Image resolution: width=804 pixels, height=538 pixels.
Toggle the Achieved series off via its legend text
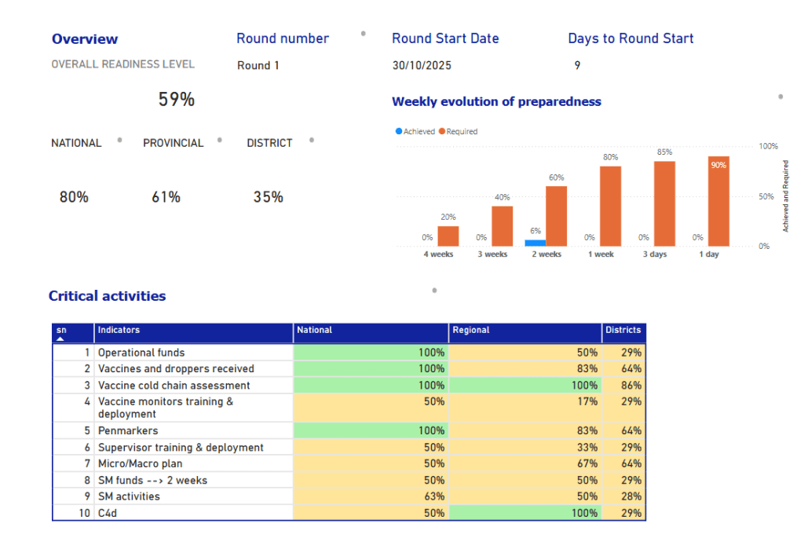(x=418, y=131)
